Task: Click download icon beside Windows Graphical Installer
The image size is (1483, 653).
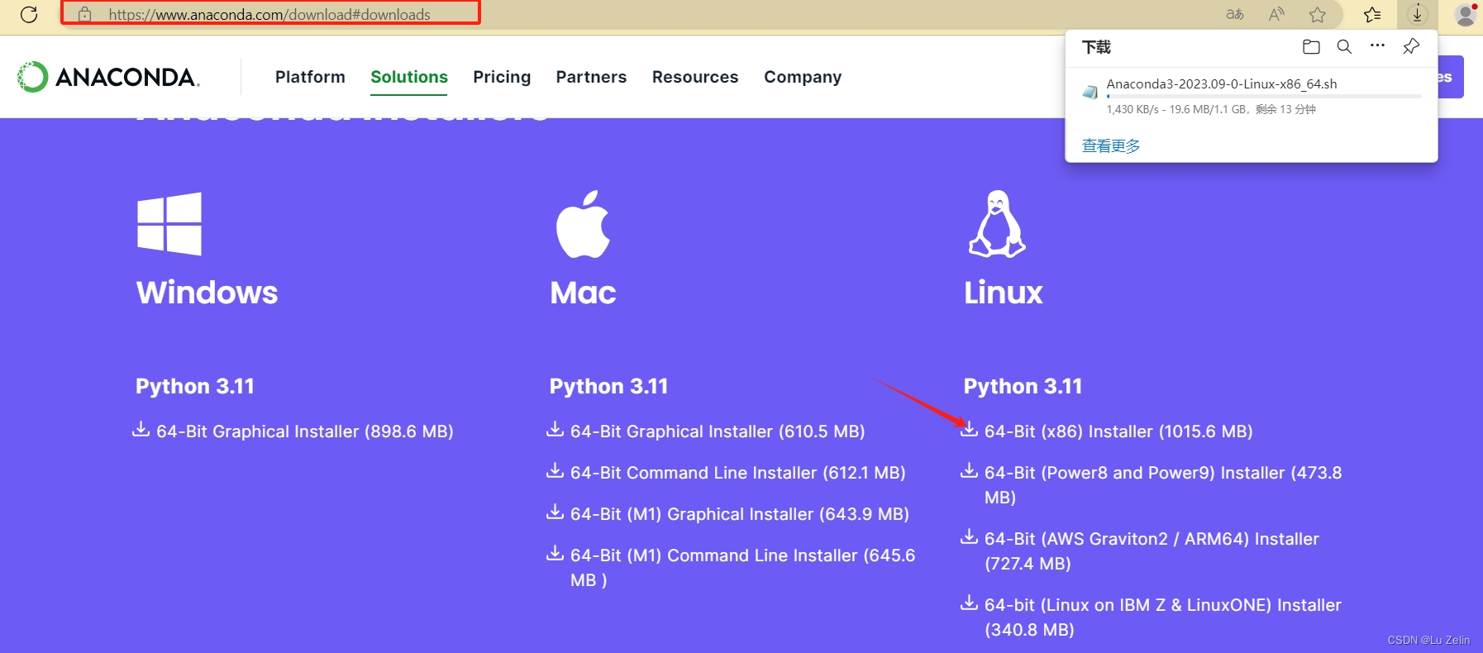Action: 141,429
